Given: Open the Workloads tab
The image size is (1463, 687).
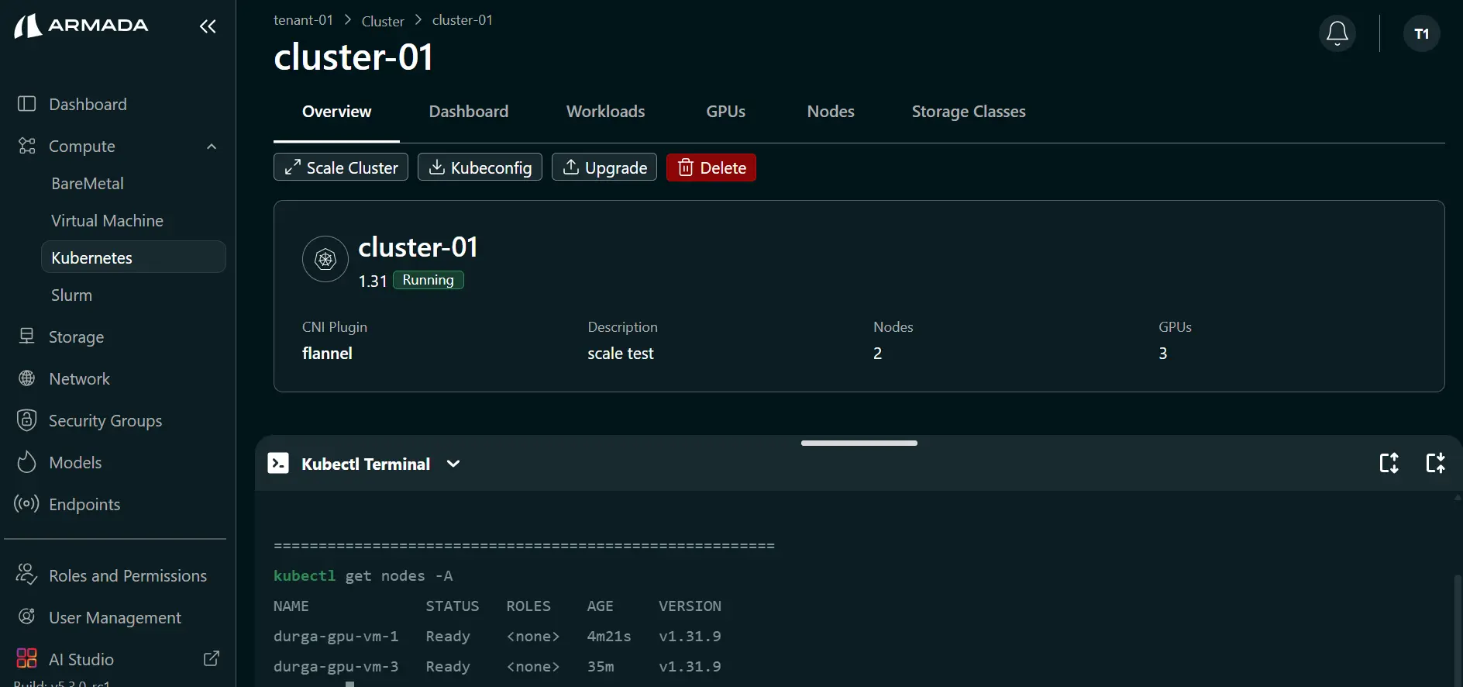Looking at the screenshot, I should pyautogui.click(x=606, y=112).
